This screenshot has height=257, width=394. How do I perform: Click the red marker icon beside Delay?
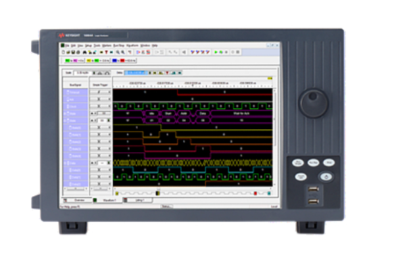pyautogui.click(x=167, y=73)
